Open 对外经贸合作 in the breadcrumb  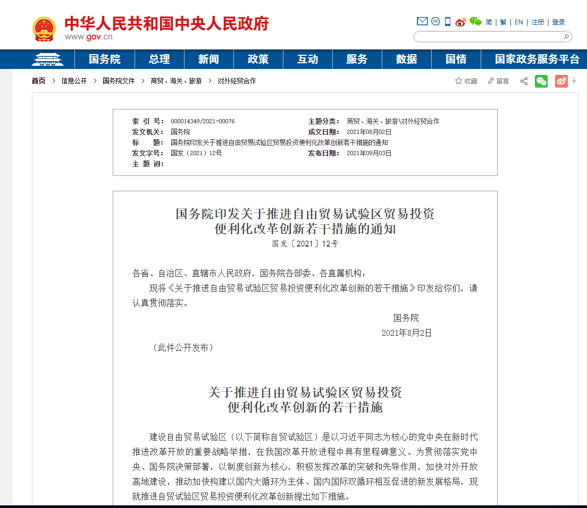point(237,81)
